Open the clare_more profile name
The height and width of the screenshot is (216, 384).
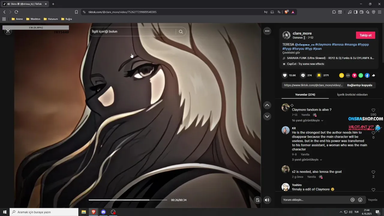coord(302,33)
